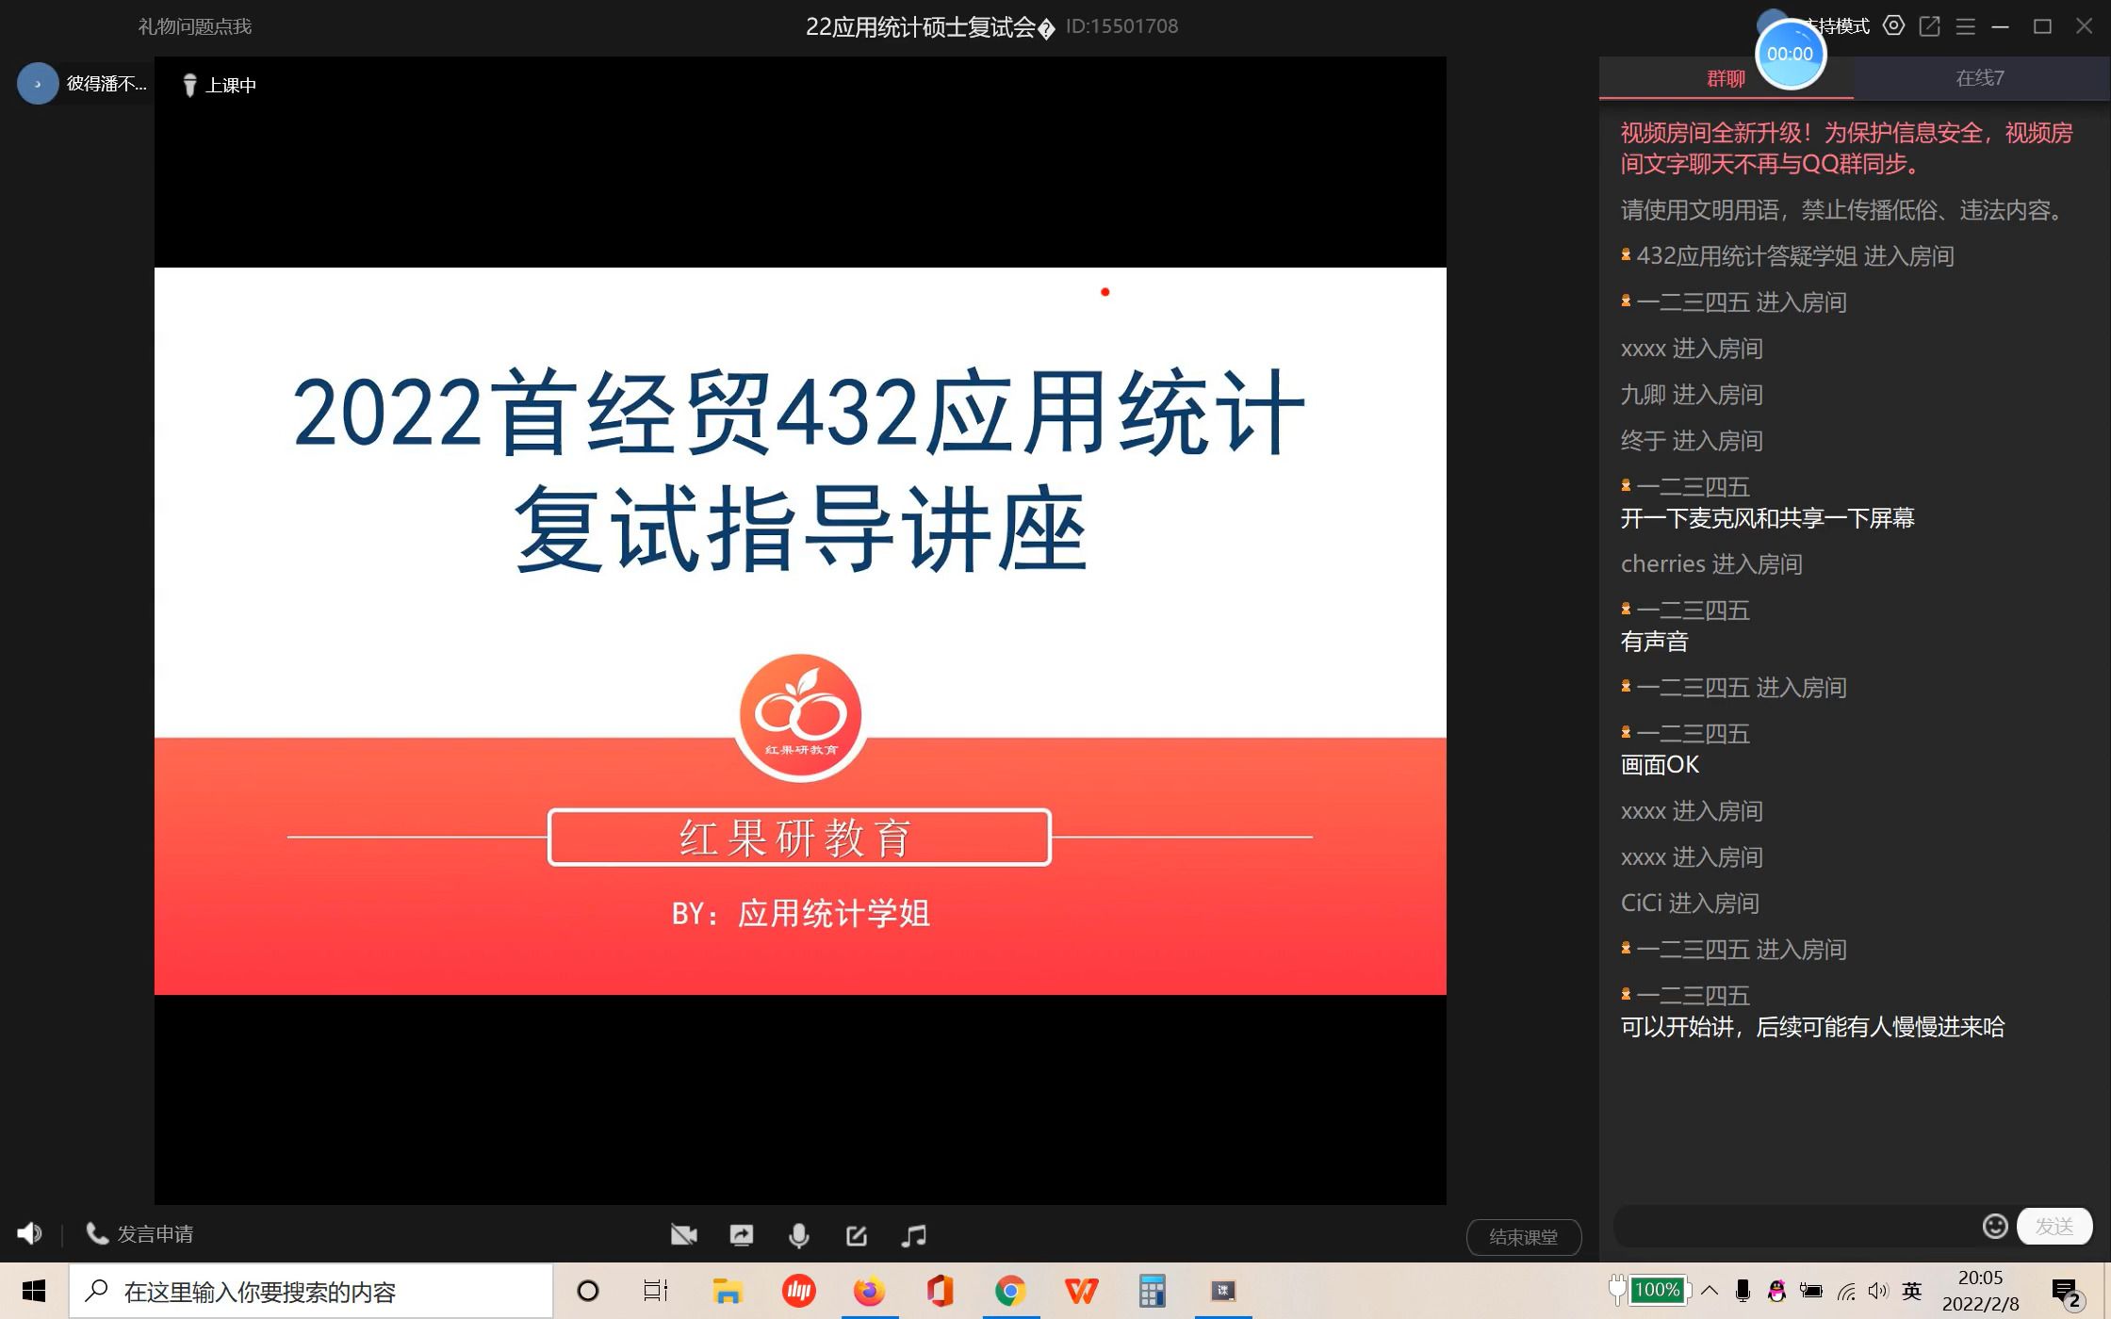Switch to the 在线7 tab
Screen dimensions: 2111x1319
pos(1980,78)
